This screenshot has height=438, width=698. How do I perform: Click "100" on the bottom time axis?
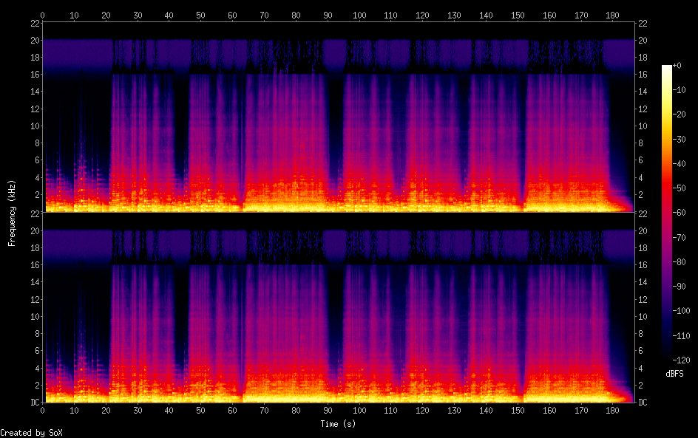click(x=359, y=411)
